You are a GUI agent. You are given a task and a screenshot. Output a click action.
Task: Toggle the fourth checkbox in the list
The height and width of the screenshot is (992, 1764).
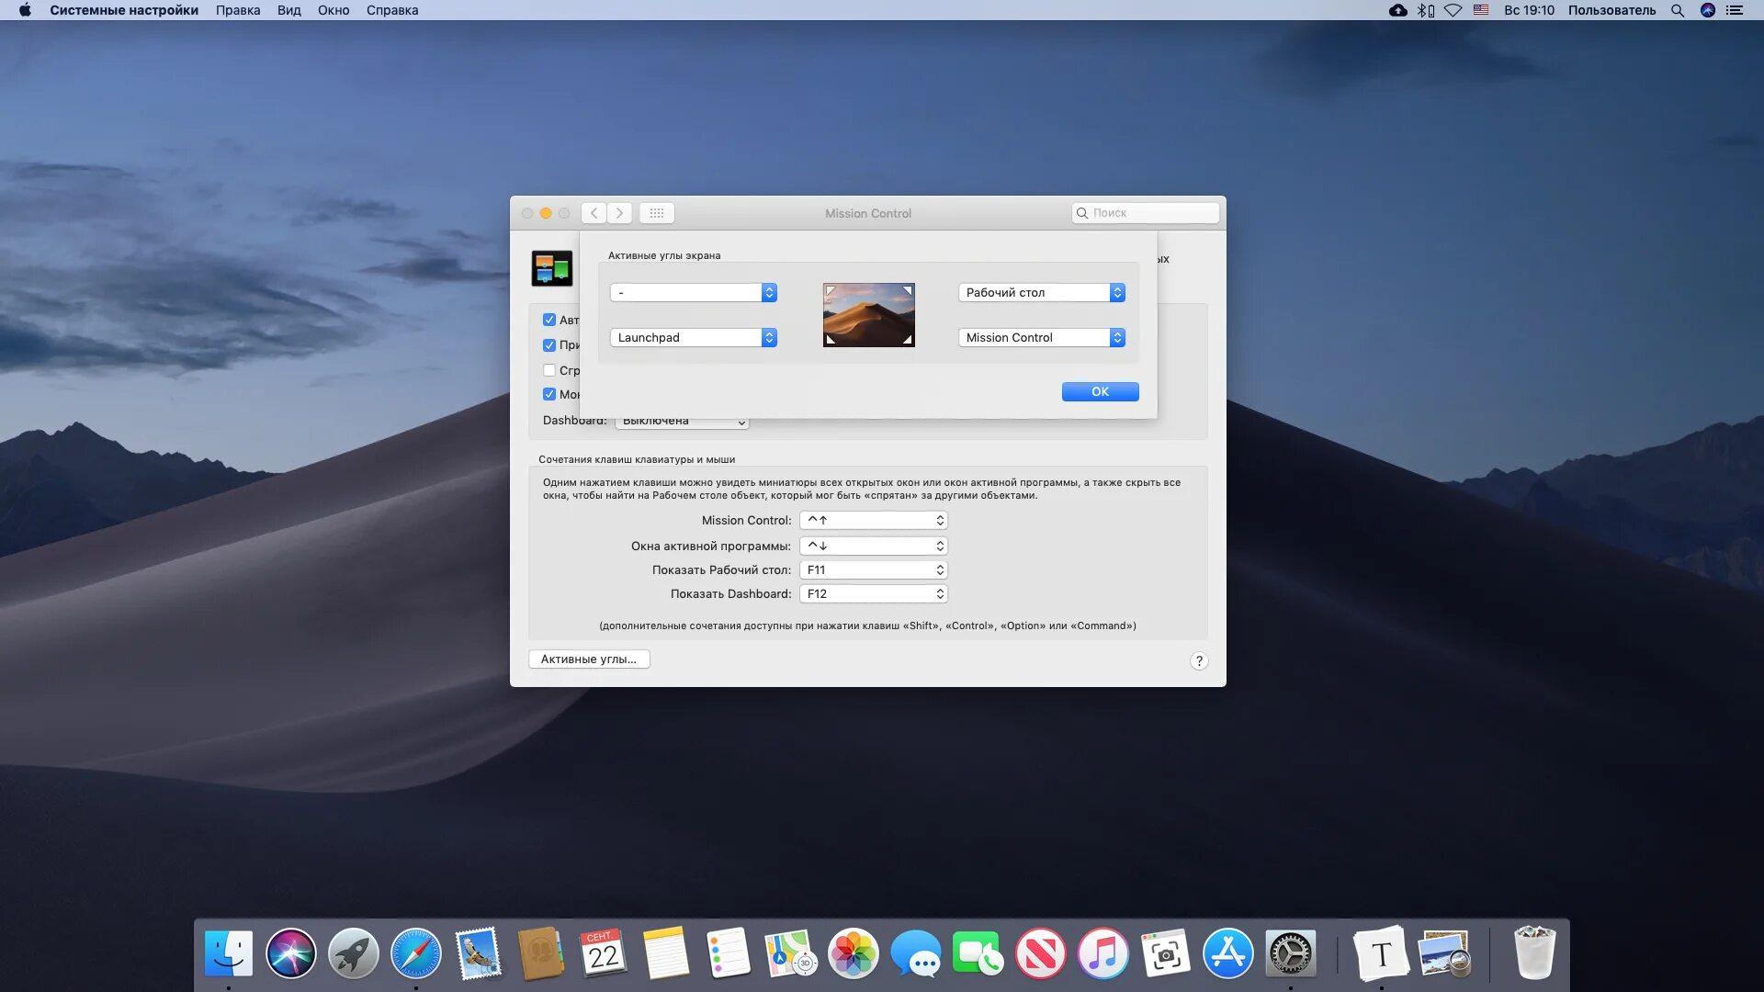click(x=549, y=394)
